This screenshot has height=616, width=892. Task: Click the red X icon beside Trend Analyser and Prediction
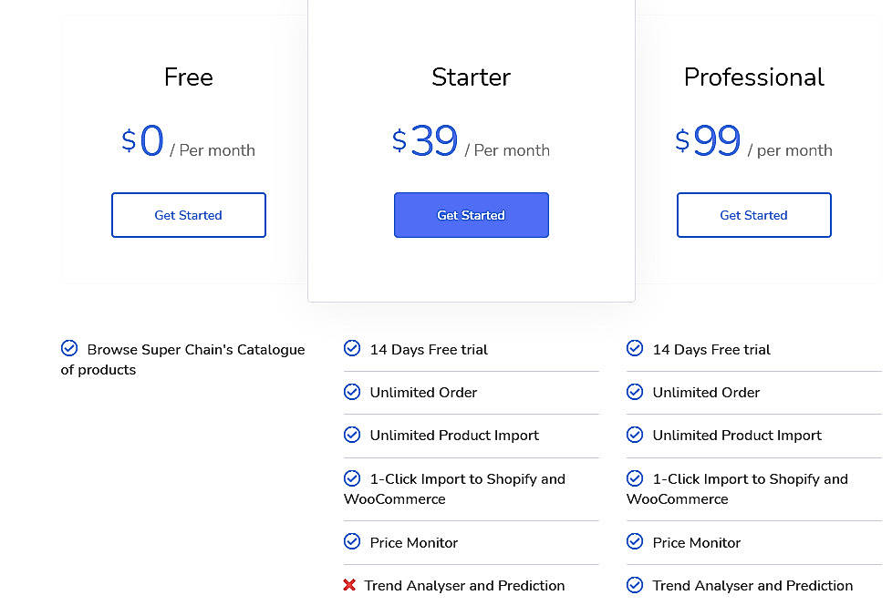pos(349,585)
